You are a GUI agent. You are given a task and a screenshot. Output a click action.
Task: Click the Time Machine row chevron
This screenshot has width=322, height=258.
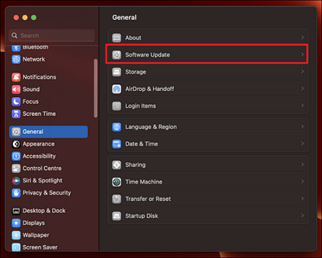(x=303, y=181)
